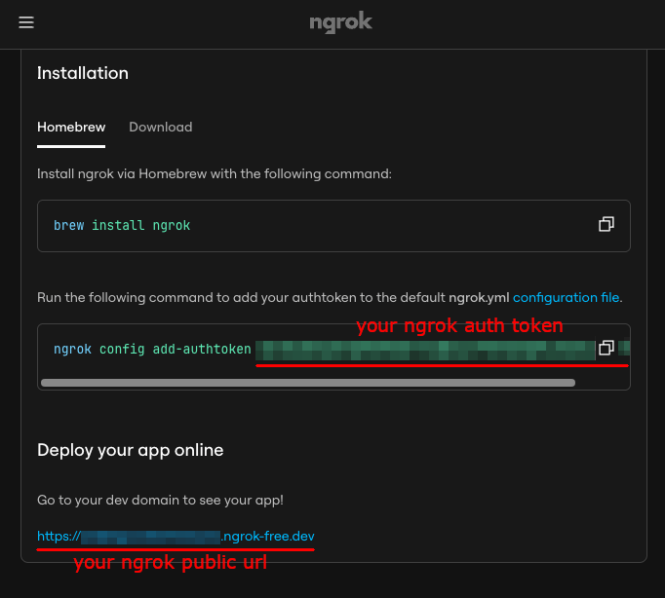The height and width of the screenshot is (598, 665).
Task: Open the configuration file link
Action: [x=567, y=297]
